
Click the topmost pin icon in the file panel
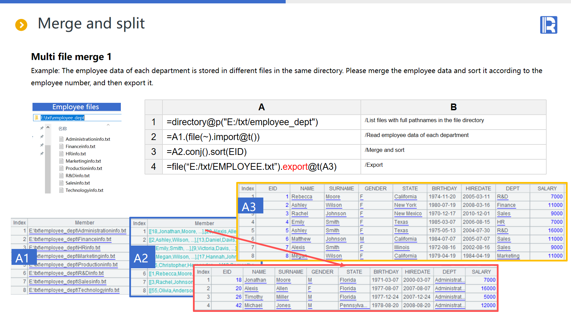coord(42,128)
